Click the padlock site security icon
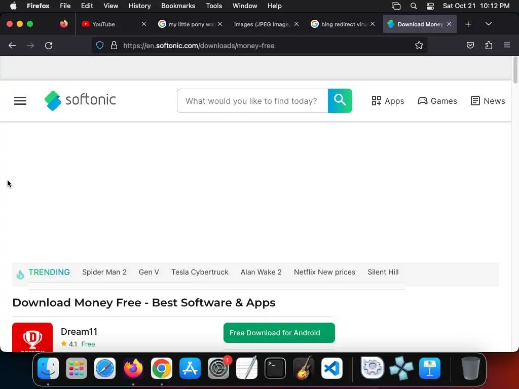519x389 pixels. click(114, 45)
